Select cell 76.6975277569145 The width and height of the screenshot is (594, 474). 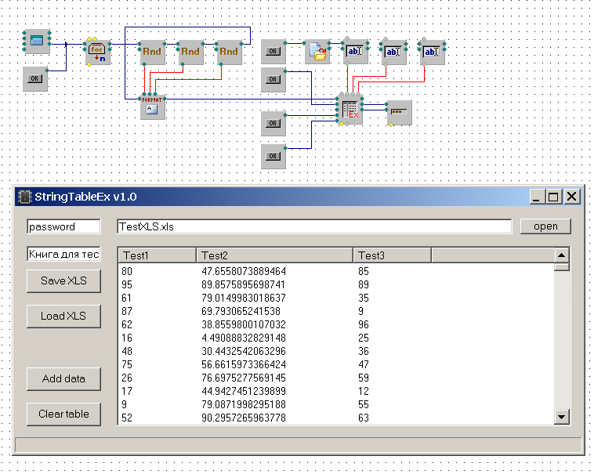coord(244,378)
